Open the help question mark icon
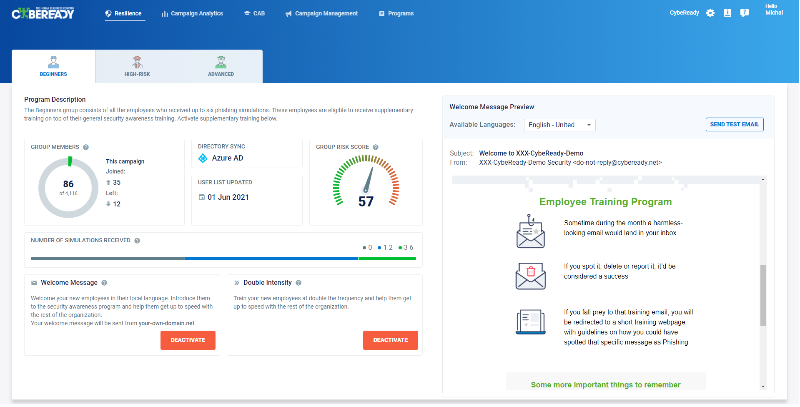The image size is (800, 407). (x=745, y=13)
